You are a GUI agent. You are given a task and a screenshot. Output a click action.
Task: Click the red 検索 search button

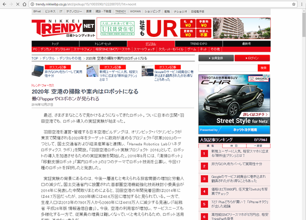(x=262, y=68)
